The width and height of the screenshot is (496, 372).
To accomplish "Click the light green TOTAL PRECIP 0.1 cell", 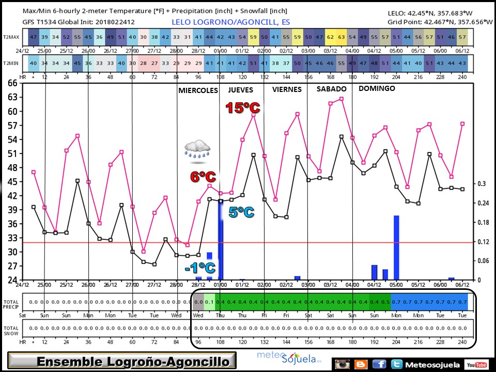I will [209, 302].
